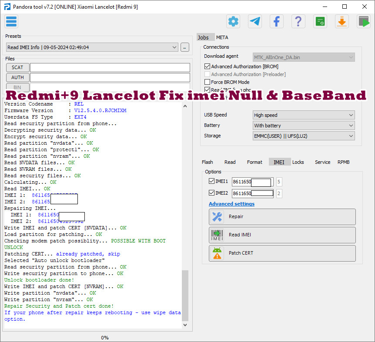Click the firmware version V12.5.4.0.RJCMIXM text
Viewport: 375px width, 342px height.
click(100, 110)
